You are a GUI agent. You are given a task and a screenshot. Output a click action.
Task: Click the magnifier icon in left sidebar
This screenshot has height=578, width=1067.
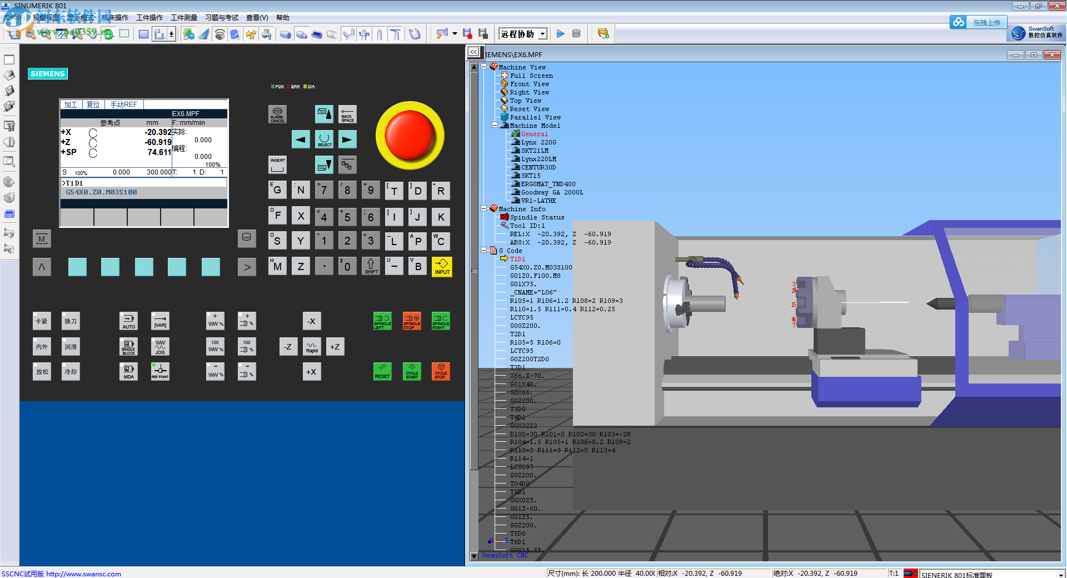9,162
